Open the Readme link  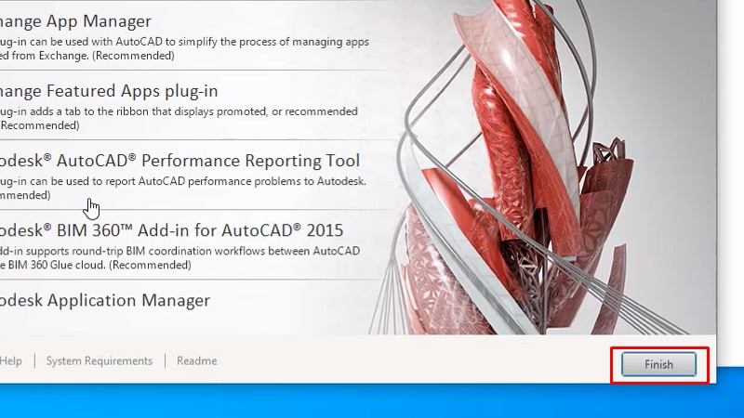(x=196, y=360)
